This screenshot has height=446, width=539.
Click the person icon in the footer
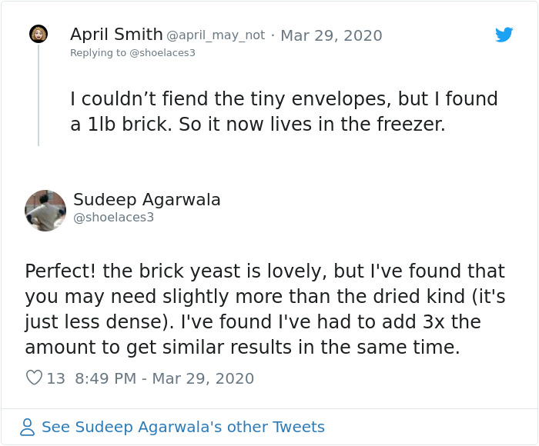click(x=28, y=427)
